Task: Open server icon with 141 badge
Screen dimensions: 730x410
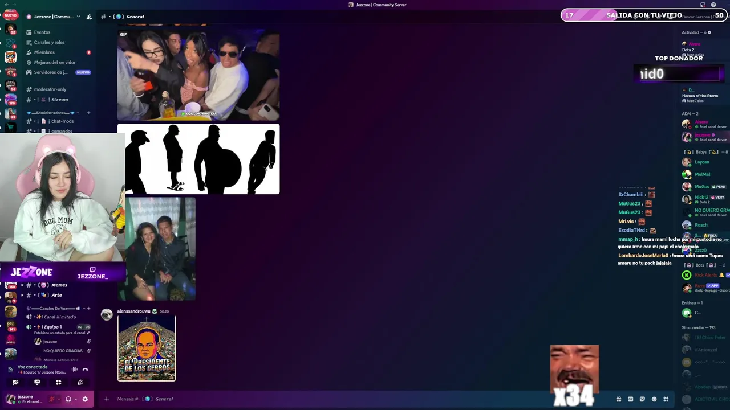Action: click(10, 326)
